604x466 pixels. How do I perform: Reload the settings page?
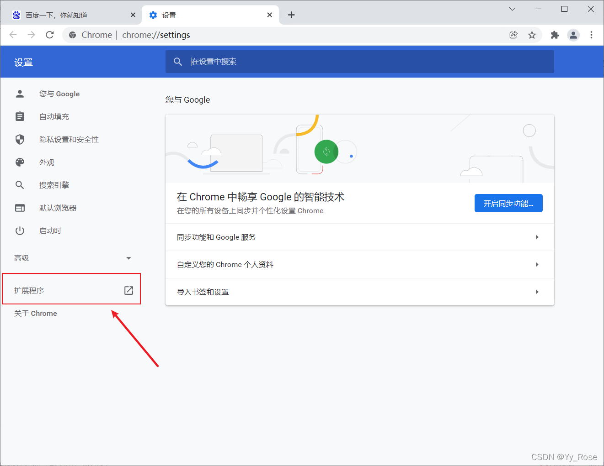(x=50, y=35)
